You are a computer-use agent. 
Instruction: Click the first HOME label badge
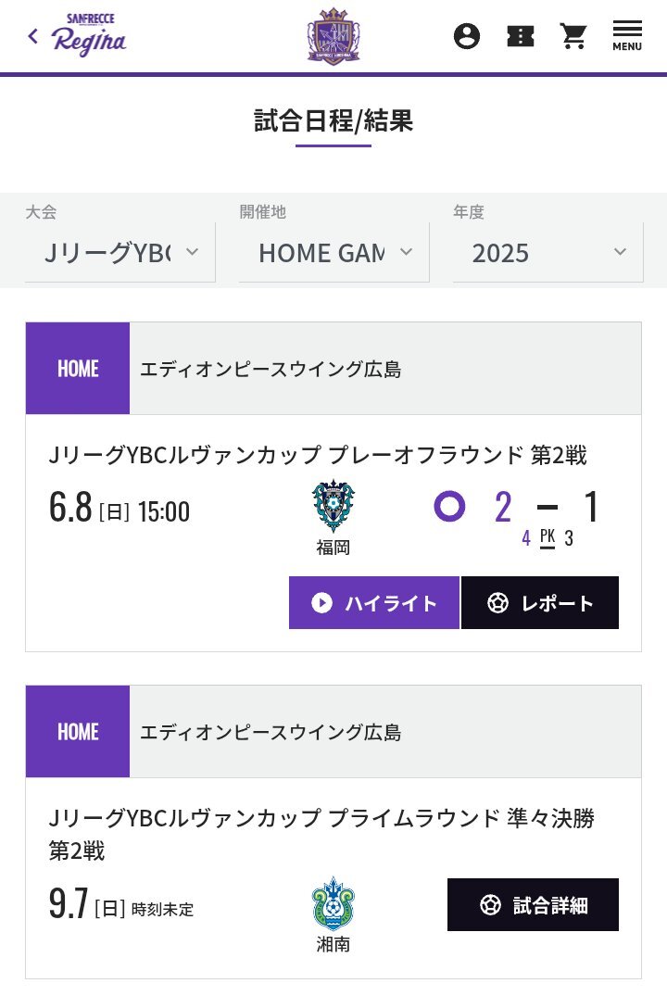[x=78, y=369]
